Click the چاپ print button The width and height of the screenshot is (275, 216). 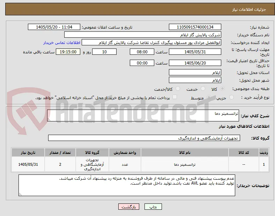pyautogui.click(x=153, y=207)
